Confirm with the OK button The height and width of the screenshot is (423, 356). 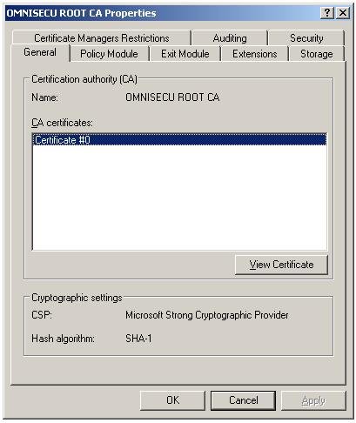(x=172, y=400)
